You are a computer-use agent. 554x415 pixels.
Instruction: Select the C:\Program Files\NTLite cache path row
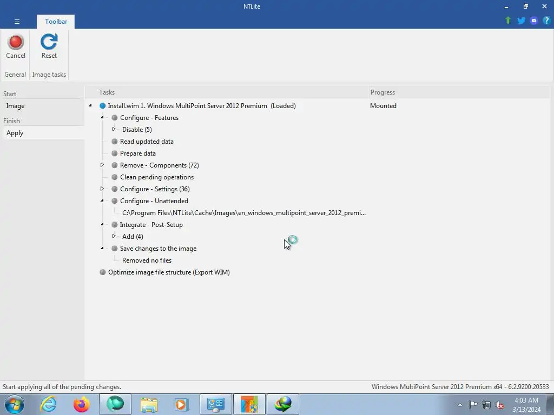(x=244, y=213)
